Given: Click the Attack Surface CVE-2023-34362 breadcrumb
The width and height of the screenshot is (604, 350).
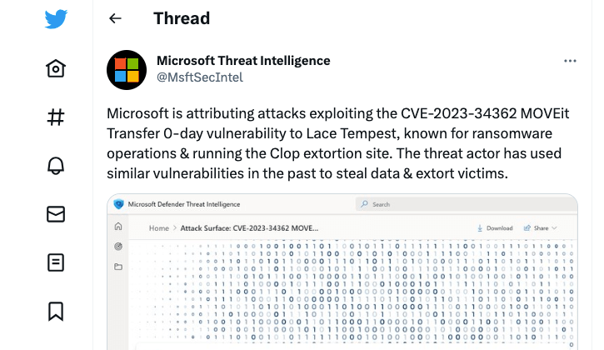Looking at the screenshot, I should [x=250, y=227].
